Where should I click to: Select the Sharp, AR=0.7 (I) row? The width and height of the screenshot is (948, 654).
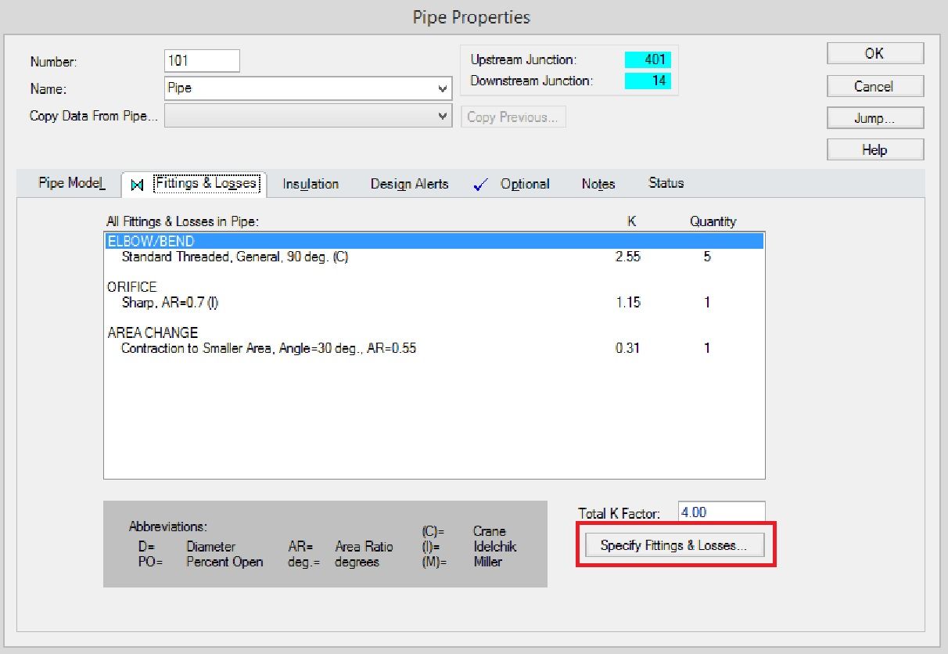tap(434, 302)
